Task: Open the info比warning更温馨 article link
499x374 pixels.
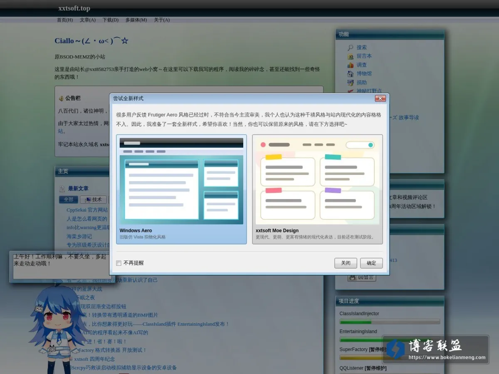Action: pos(88,227)
